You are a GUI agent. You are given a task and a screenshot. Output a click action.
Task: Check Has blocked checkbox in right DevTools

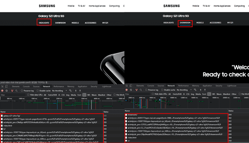(240, 94)
